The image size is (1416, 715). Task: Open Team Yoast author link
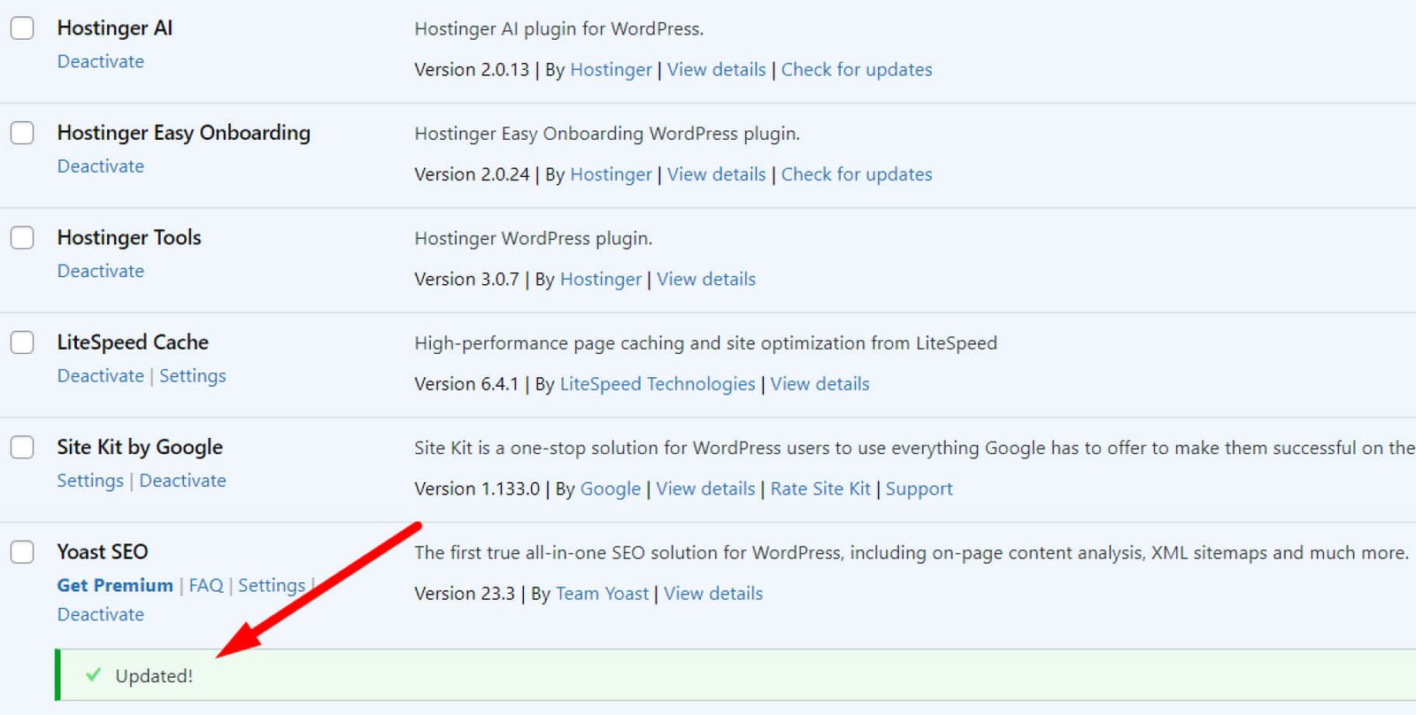point(603,594)
